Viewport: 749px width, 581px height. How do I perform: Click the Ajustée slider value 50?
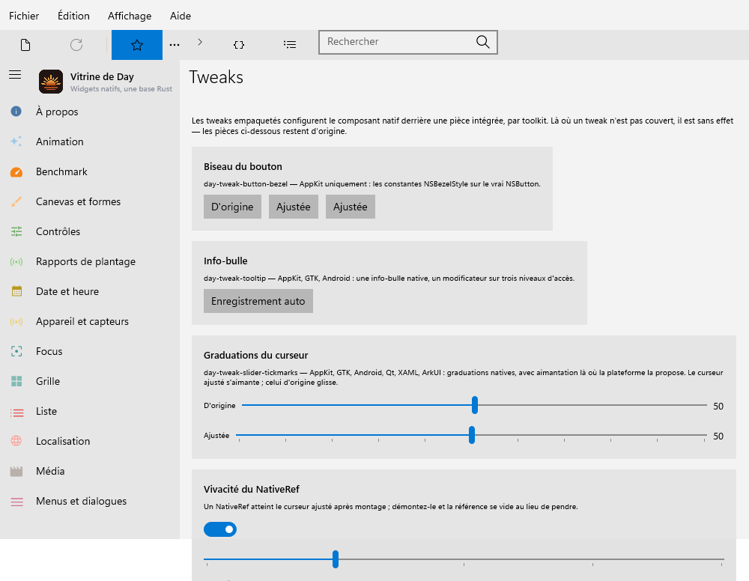[718, 436]
